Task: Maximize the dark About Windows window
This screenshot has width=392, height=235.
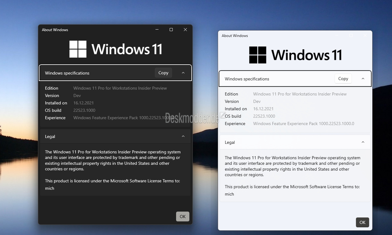Action: point(171,30)
